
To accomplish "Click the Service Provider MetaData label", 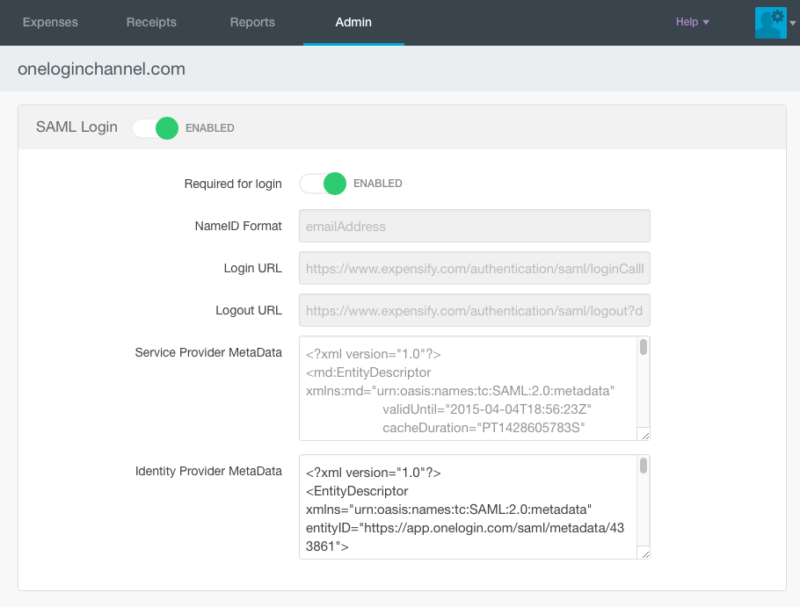I will [x=208, y=352].
